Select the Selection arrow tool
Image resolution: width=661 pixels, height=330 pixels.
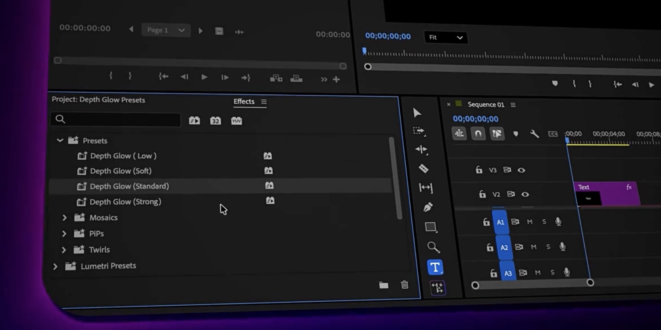pos(417,113)
